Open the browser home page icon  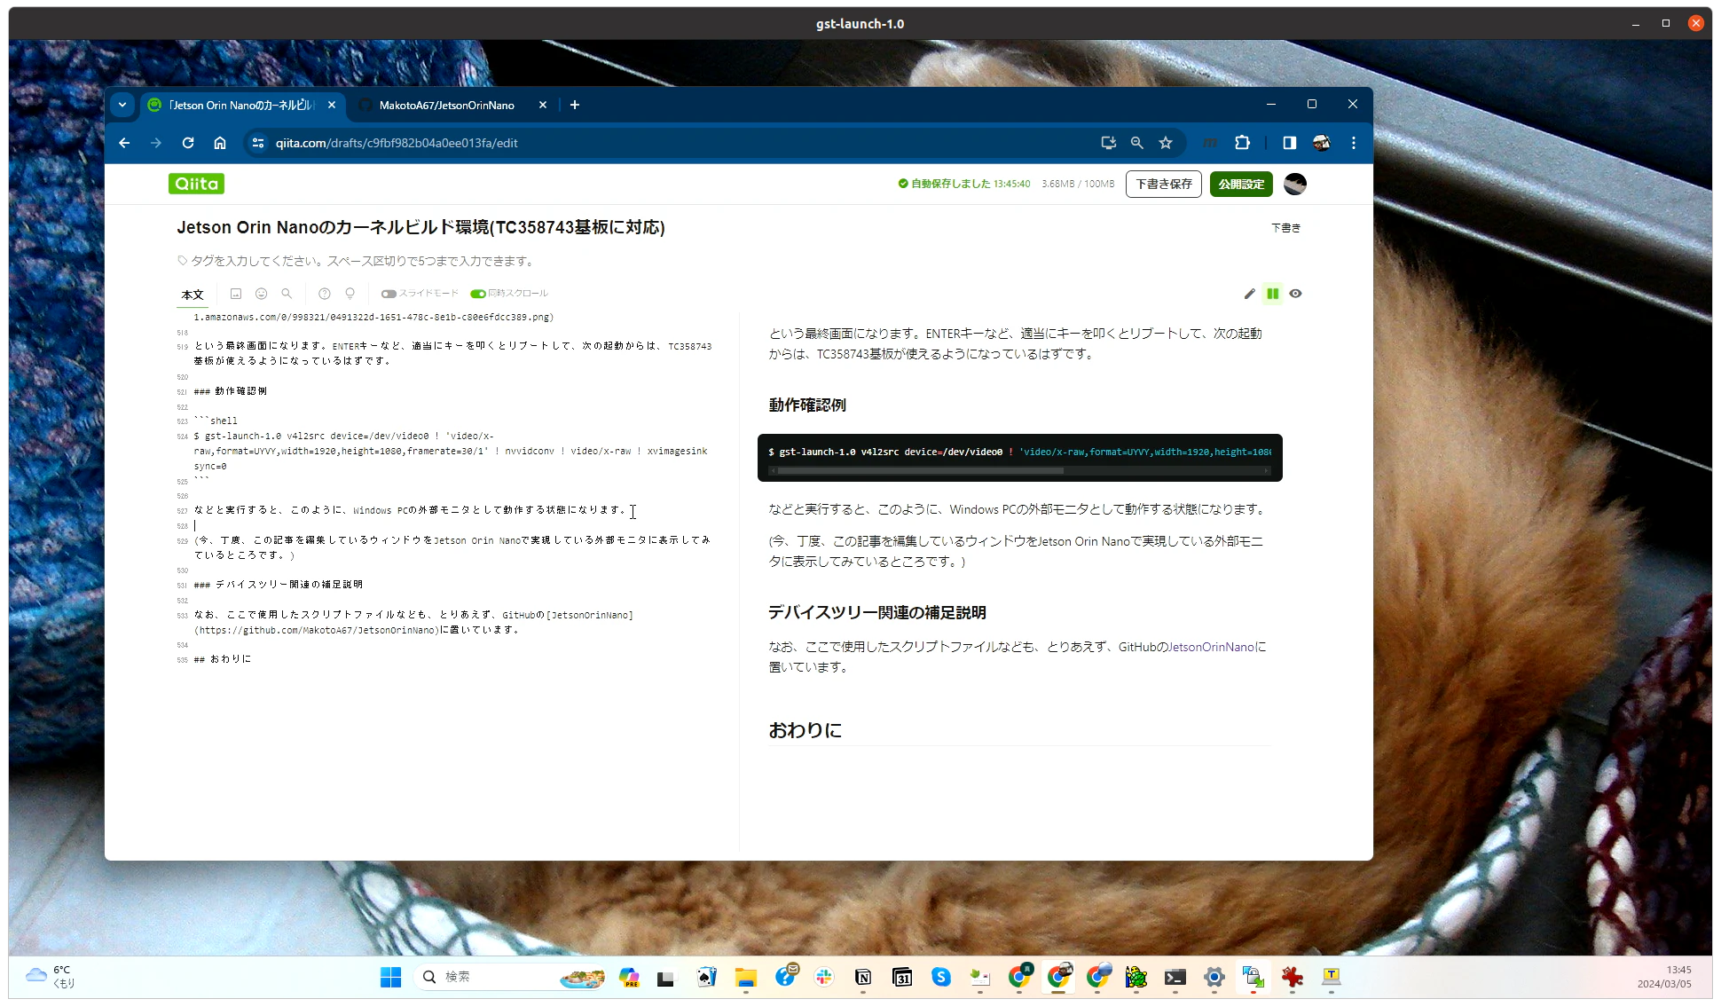(220, 143)
